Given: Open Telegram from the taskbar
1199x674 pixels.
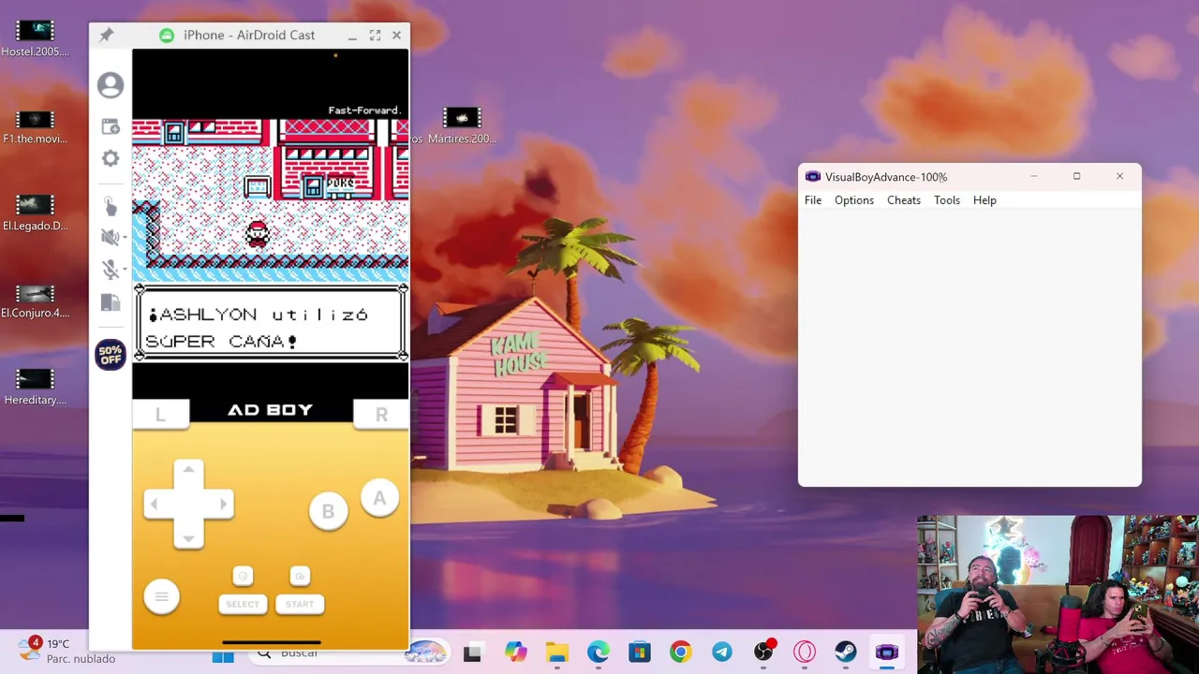Looking at the screenshot, I should [722, 652].
